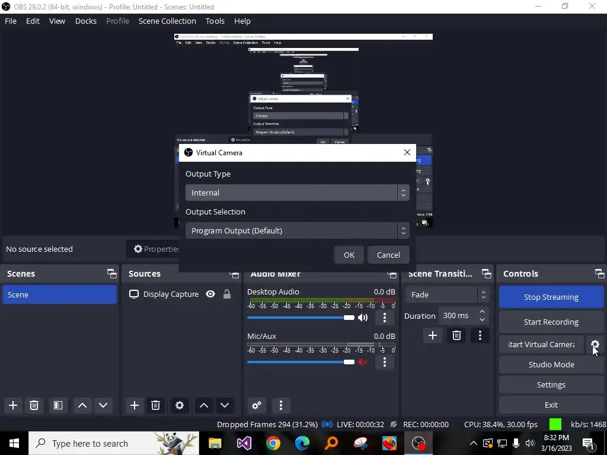Undock the Scenes panel
607x455 pixels.
[x=112, y=274]
